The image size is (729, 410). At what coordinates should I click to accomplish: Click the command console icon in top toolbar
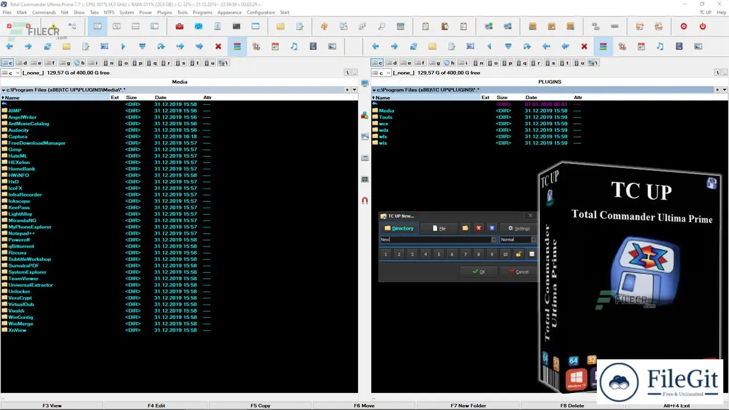(x=236, y=26)
